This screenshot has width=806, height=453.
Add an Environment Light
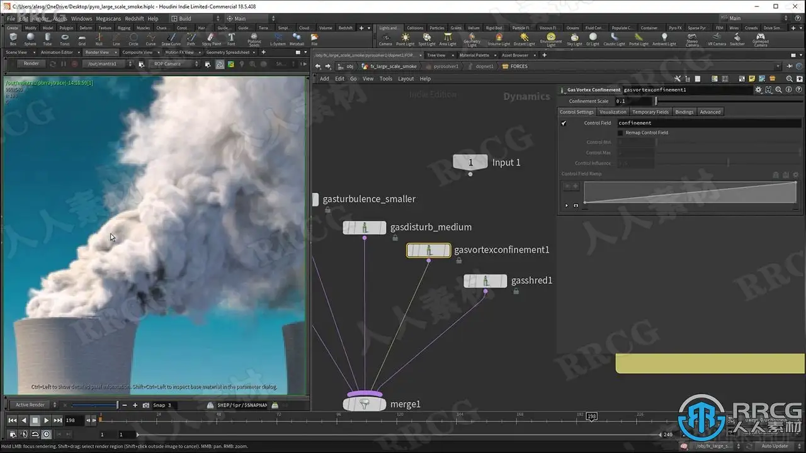click(551, 40)
